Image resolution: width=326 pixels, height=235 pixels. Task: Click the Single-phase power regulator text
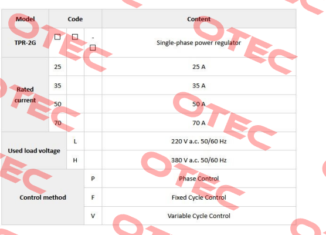click(199, 43)
